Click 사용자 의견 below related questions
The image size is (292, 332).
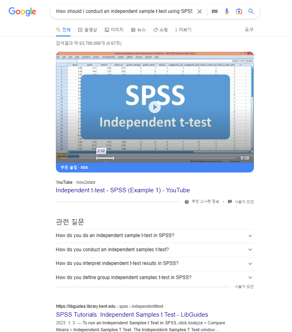(x=244, y=286)
